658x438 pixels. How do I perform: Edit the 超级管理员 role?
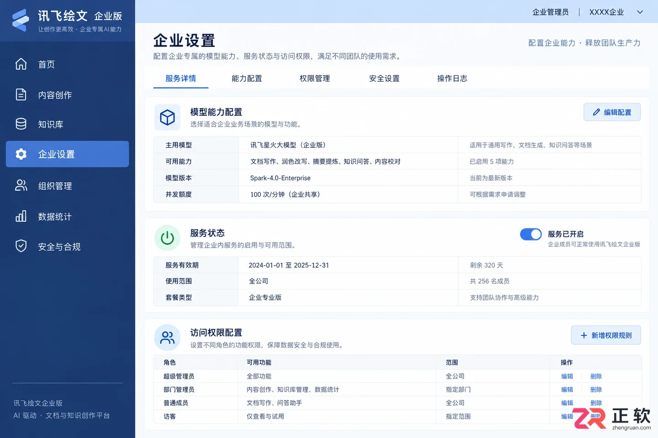[567, 376]
